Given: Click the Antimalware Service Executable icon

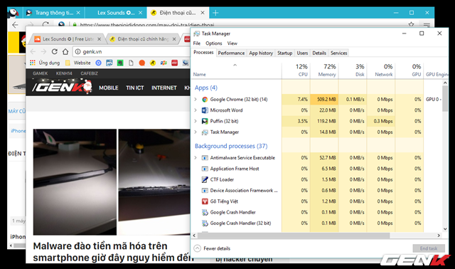Looking at the screenshot, I should pyautogui.click(x=205, y=158).
